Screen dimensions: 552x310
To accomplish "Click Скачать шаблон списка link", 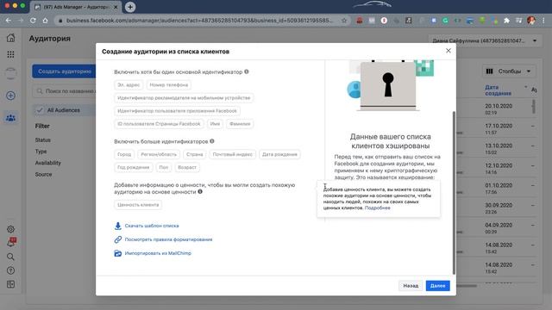I will click(x=152, y=226).
